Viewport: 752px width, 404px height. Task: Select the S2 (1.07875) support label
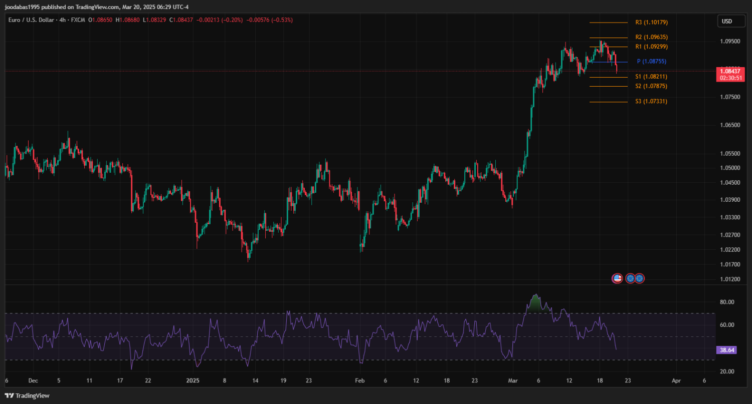[651, 86]
